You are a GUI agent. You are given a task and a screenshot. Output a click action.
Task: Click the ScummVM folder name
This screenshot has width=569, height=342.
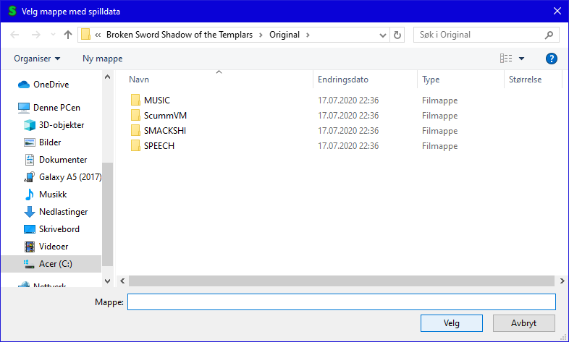click(165, 115)
